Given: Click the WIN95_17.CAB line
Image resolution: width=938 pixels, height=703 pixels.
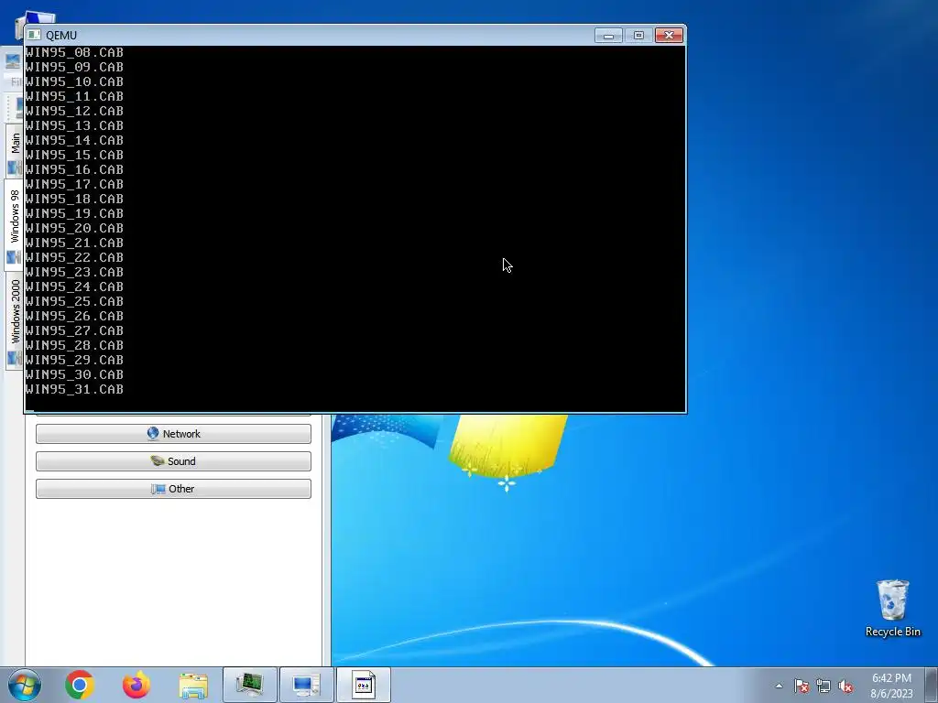Looking at the screenshot, I should 74,184.
